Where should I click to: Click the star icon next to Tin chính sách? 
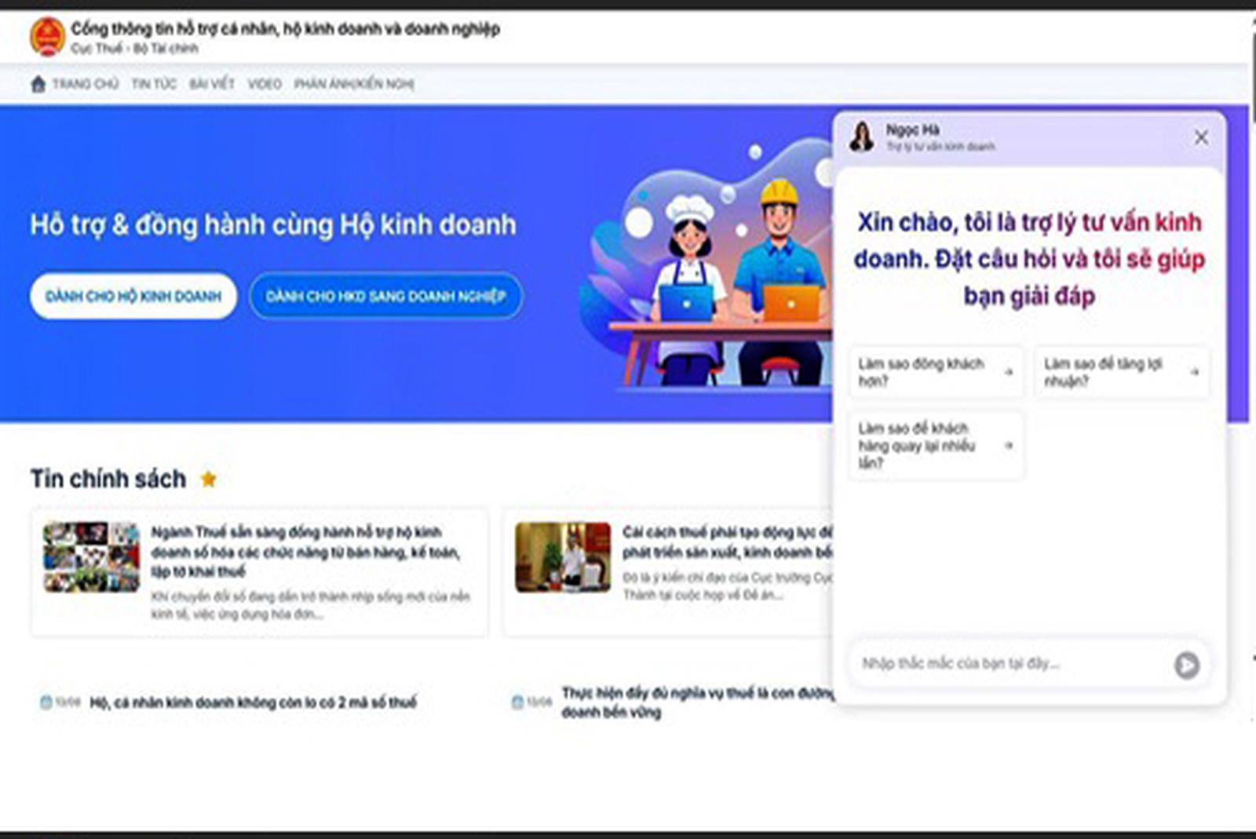click(x=209, y=479)
